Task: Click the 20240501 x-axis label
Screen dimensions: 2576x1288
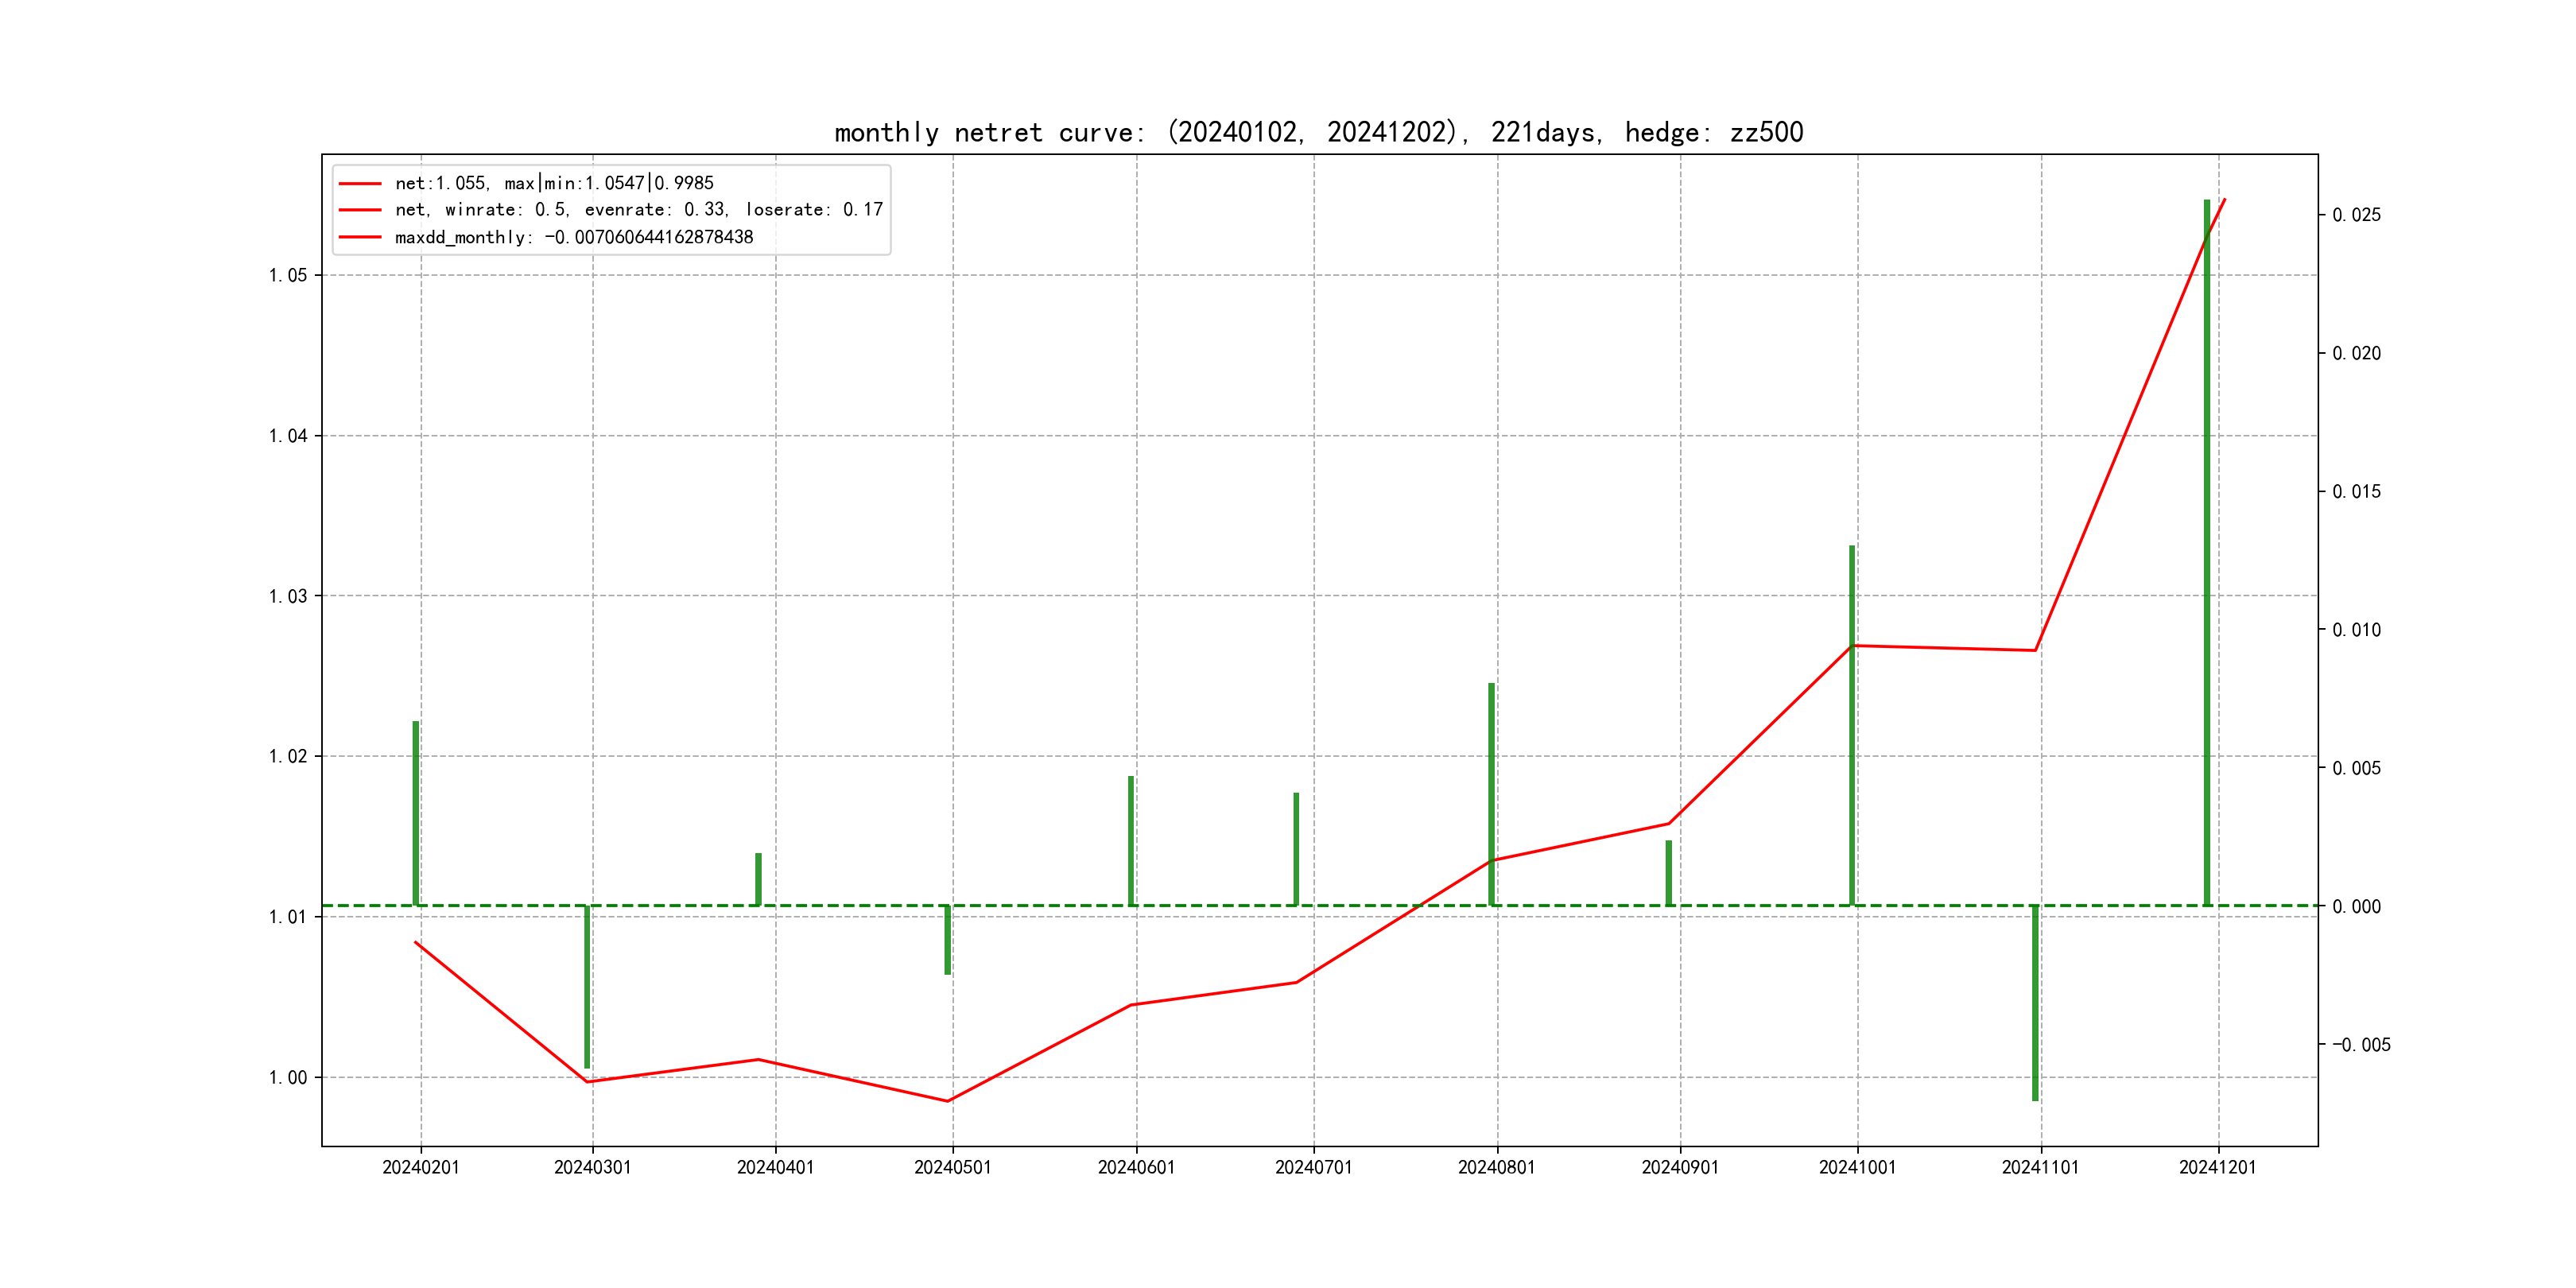Action: pos(952,1167)
